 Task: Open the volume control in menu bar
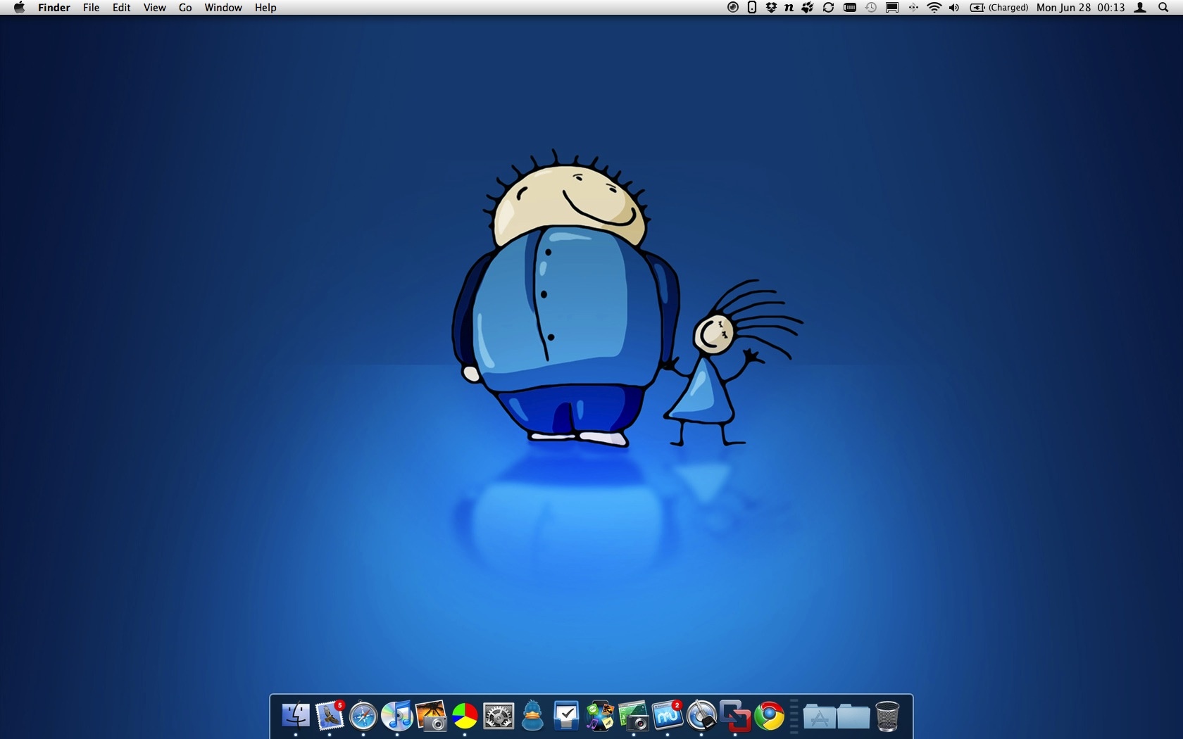954,8
